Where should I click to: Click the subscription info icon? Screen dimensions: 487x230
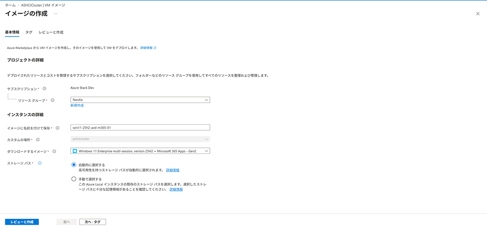click(44, 89)
